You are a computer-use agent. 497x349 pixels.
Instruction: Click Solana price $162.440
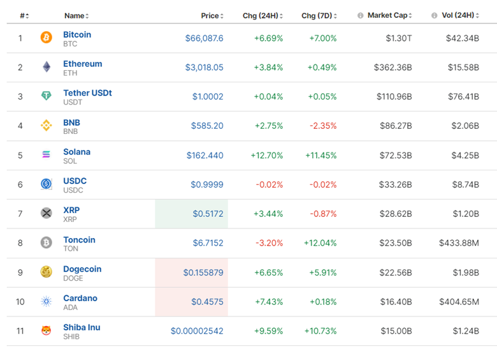coord(205,155)
